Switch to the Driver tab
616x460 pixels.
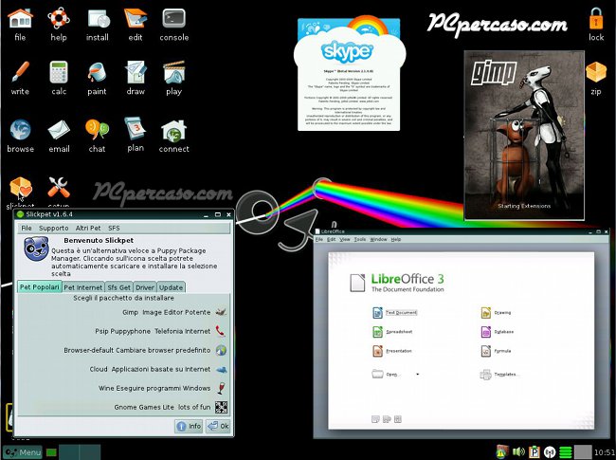tap(145, 287)
